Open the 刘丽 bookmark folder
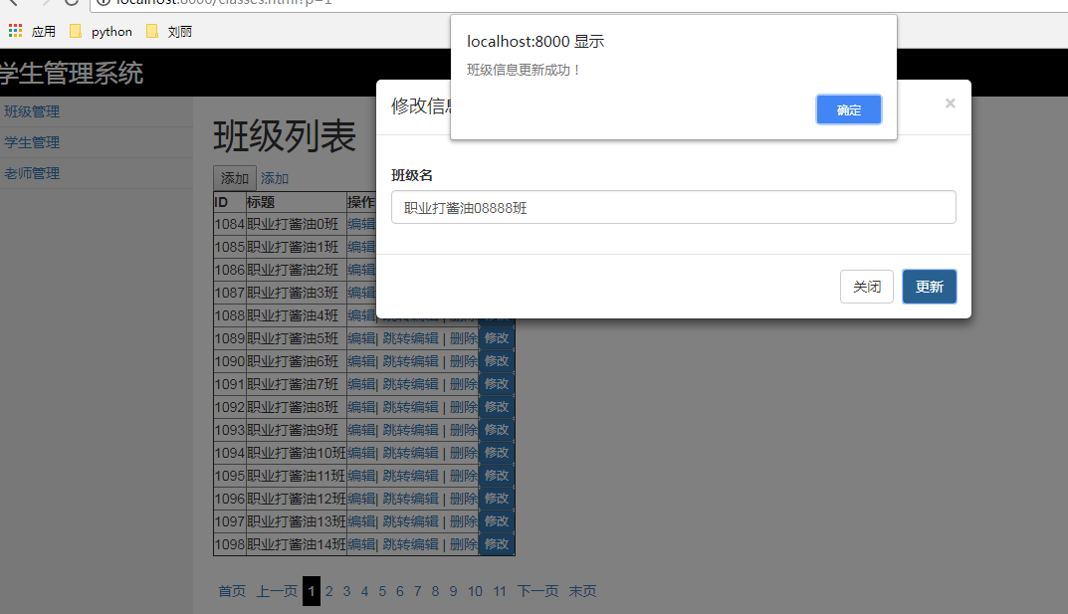The width and height of the screenshot is (1068, 614). point(169,31)
